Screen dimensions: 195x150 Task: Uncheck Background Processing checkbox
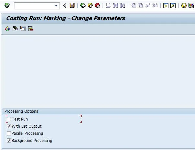(x=9, y=141)
